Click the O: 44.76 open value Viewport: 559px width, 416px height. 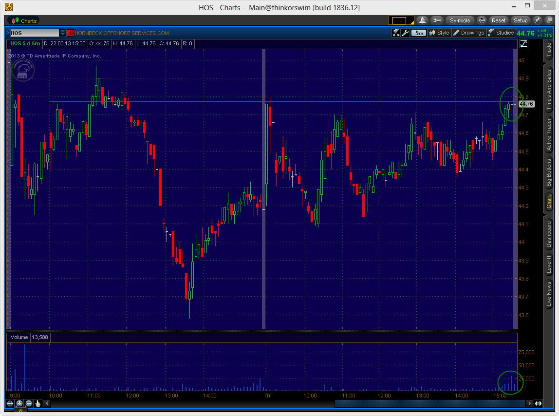(x=99, y=43)
